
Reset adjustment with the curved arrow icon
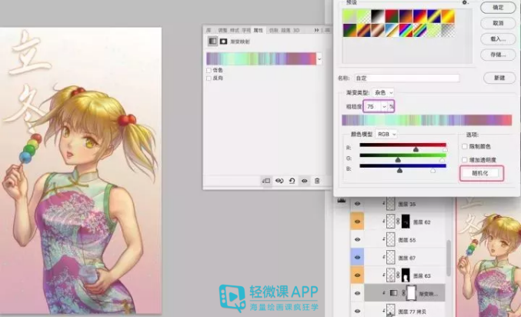pyautogui.click(x=292, y=181)
